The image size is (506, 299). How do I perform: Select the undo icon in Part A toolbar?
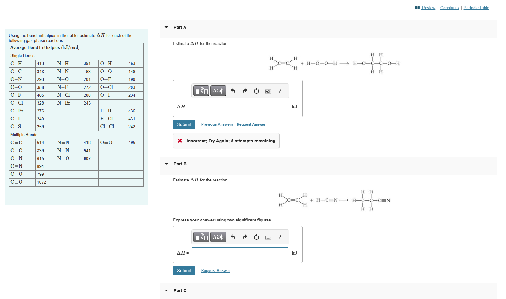coord(233,91)
